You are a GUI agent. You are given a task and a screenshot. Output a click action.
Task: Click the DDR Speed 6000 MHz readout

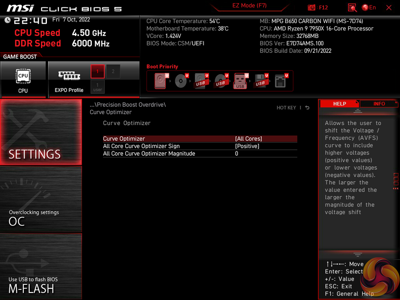point(62,43)
